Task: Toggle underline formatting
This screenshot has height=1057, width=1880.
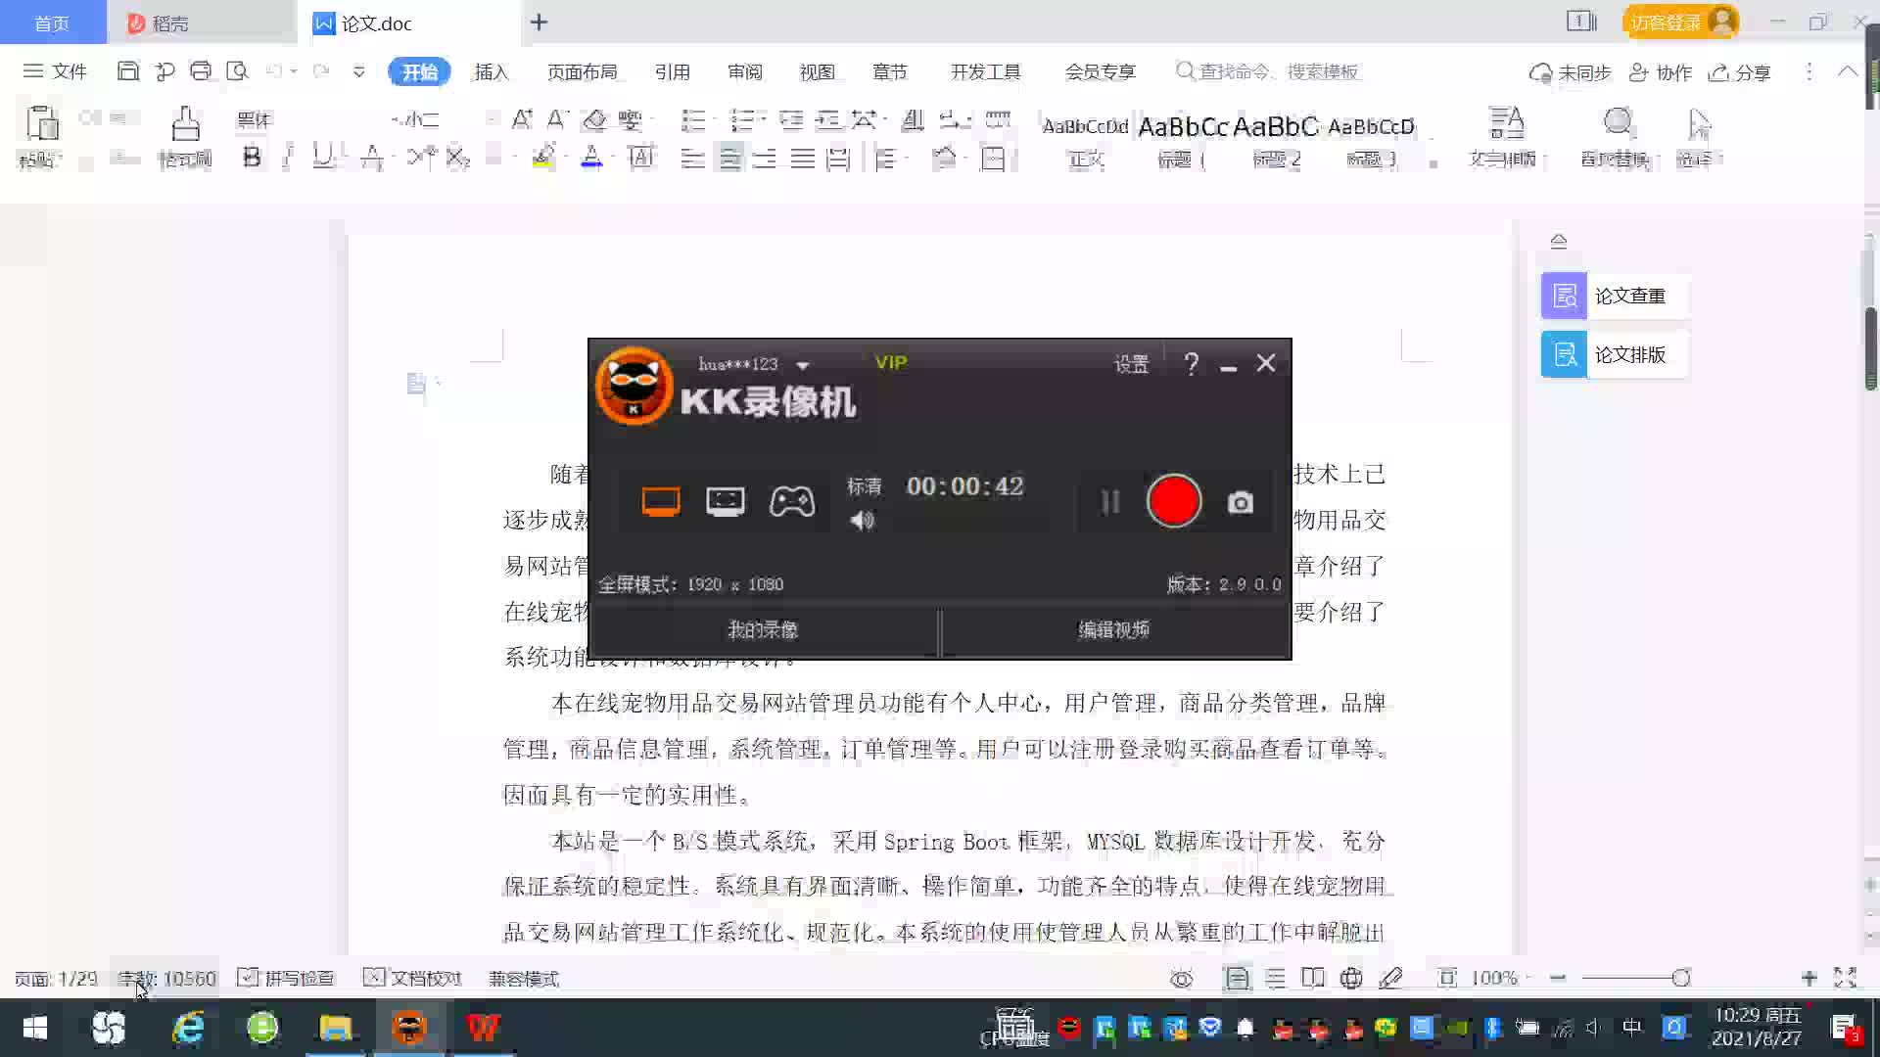Action: [x=323, y=157]
